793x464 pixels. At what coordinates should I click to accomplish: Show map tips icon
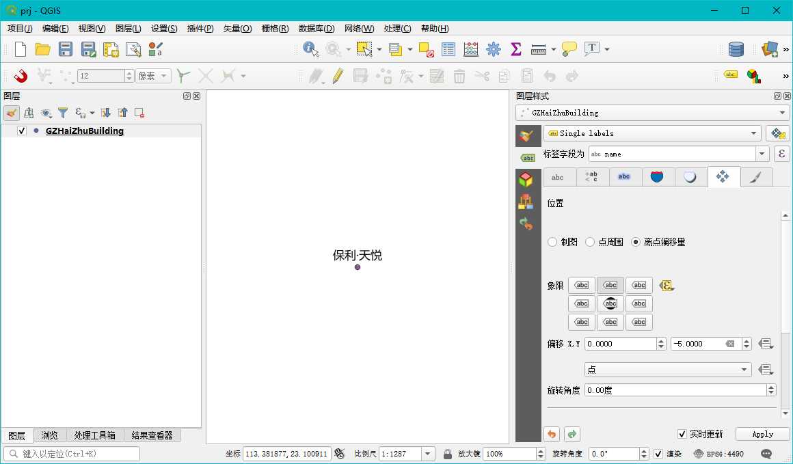click(x=569, y=49)
